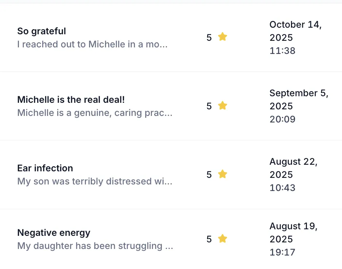Click the excerpt "My daughter has been struggling ..."

95,246
